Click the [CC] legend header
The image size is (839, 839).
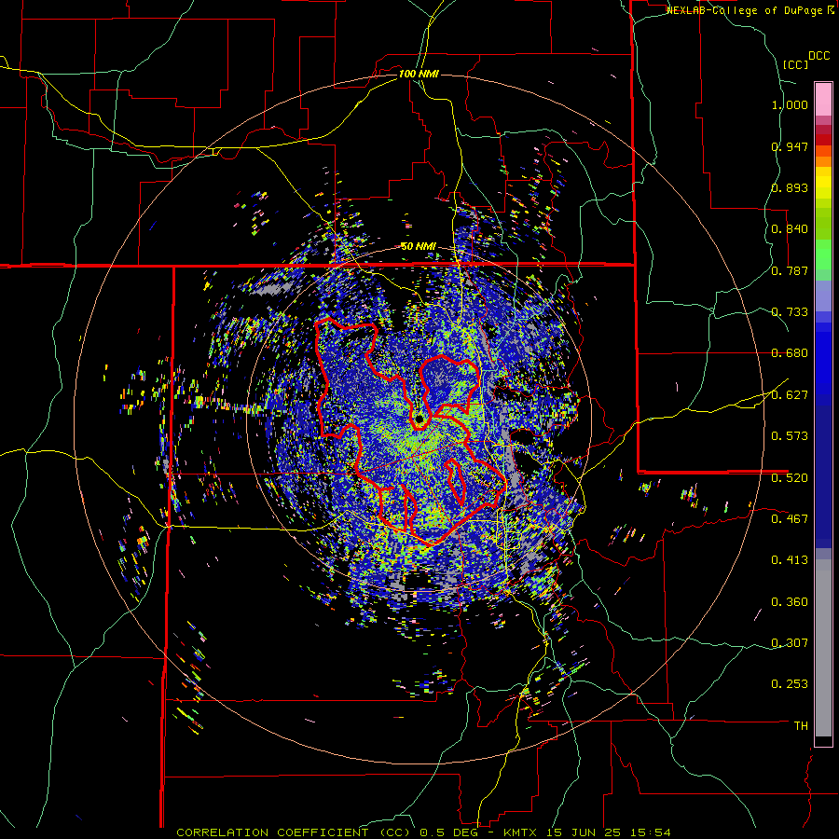coord(795,64)
